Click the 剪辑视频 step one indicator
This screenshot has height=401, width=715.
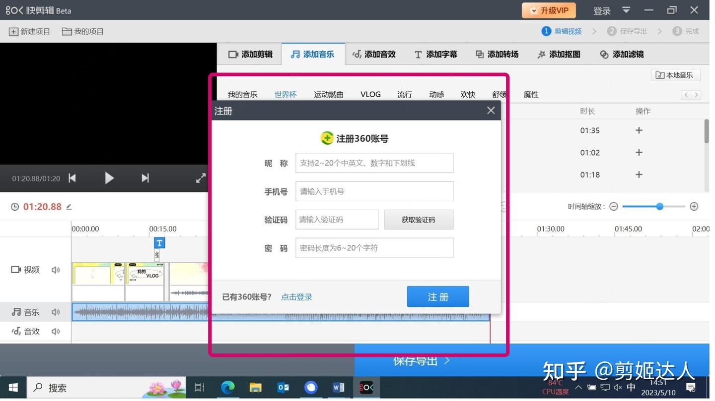pos(562,32)
